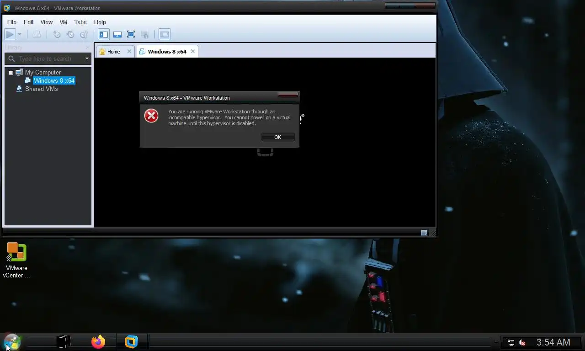Image resolution: width=585 pixels, height=351 pixels.
Task: Close the Windows 8 x64 tab
Action: pos(193,51)
